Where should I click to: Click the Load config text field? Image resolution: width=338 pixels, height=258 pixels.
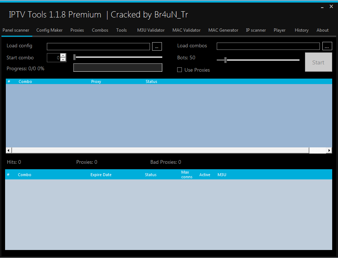coord(98,47)
